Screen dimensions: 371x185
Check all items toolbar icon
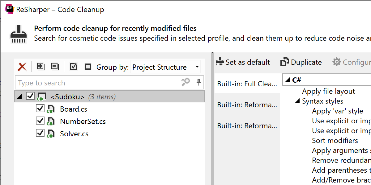[x=74, y=67]
